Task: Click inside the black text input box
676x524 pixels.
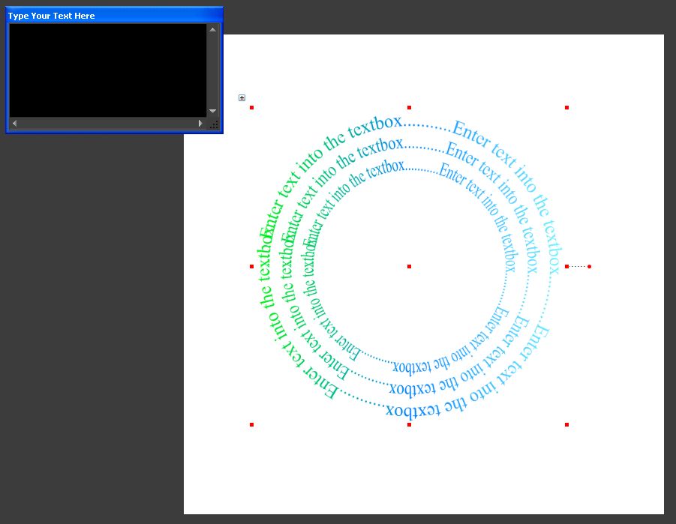Action: [x=105, y=69]
